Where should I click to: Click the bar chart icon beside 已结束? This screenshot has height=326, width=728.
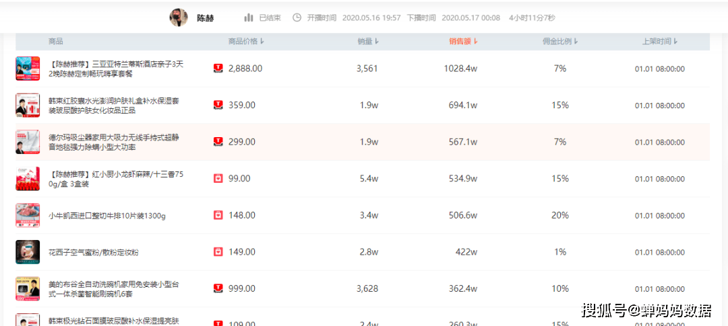click(249, 17)
